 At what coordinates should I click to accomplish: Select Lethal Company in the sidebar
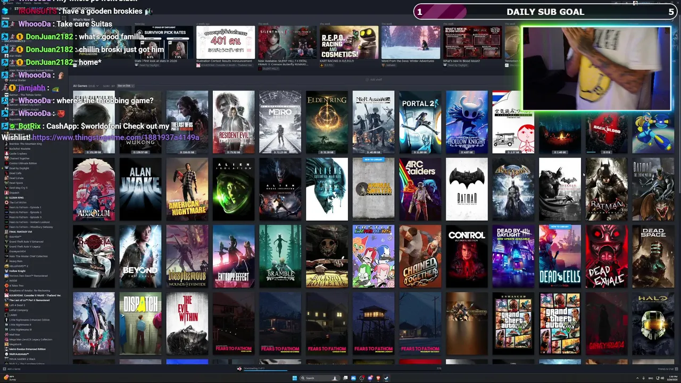click(18, 310)
